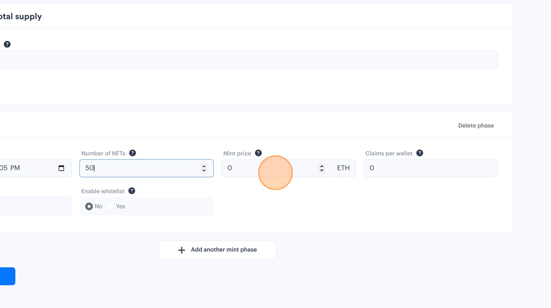Click the time field showing PM
The height and width of the screenshot is (308, 551).
pyautogui.click(x=35, y=168)
